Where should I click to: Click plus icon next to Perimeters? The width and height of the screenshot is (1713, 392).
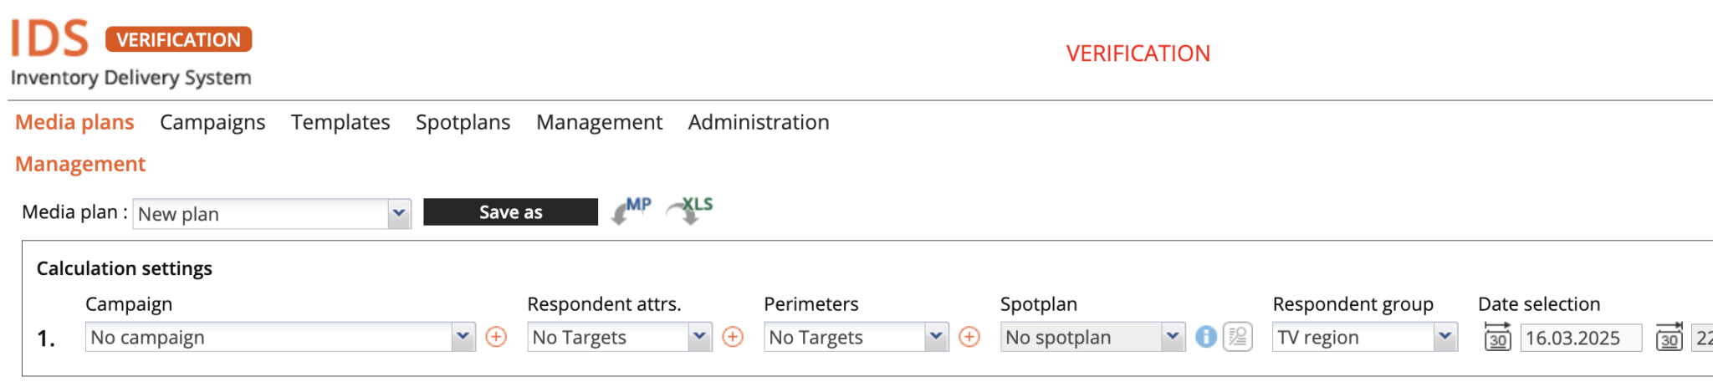point(969,337)
